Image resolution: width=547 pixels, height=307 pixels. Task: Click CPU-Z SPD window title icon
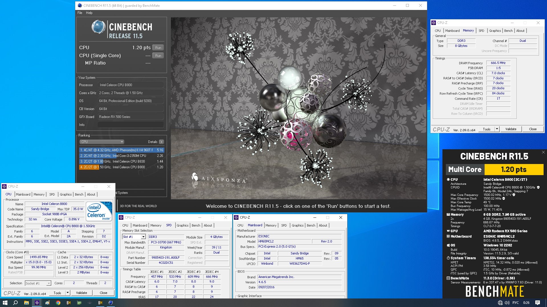point(121,217)
